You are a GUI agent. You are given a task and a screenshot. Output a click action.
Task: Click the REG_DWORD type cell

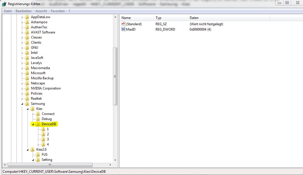click(x=165, y=29)
